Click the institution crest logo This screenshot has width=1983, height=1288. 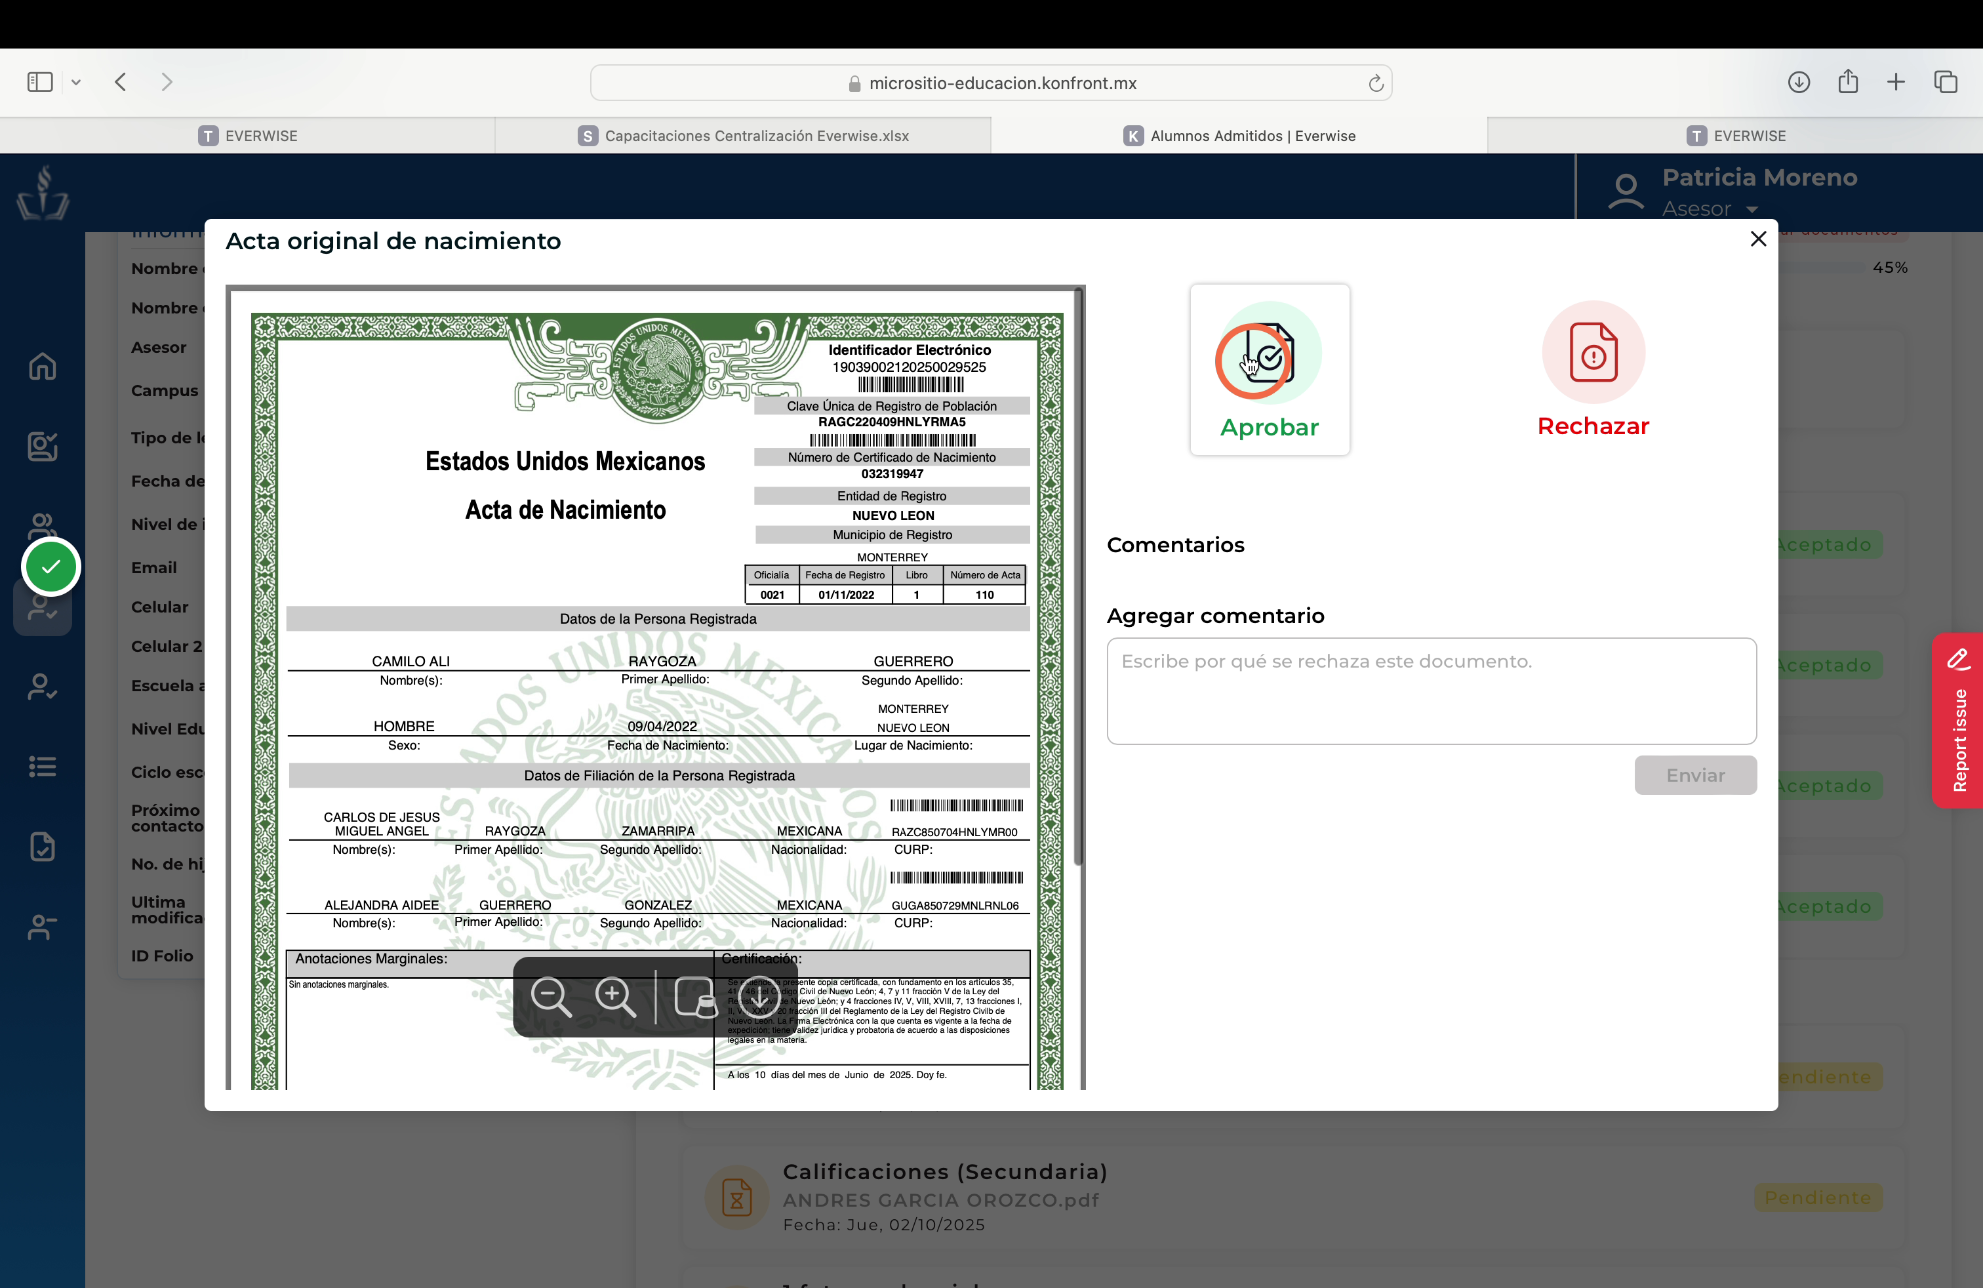pos(43,193)
